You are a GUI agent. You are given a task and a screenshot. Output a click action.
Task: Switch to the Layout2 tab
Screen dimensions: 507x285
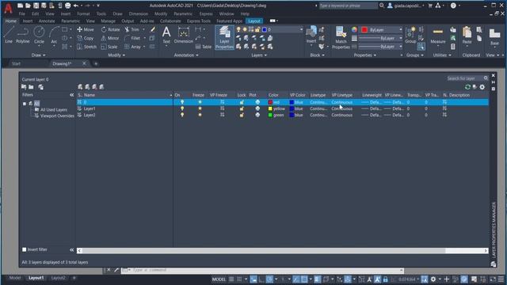(58, 278)
